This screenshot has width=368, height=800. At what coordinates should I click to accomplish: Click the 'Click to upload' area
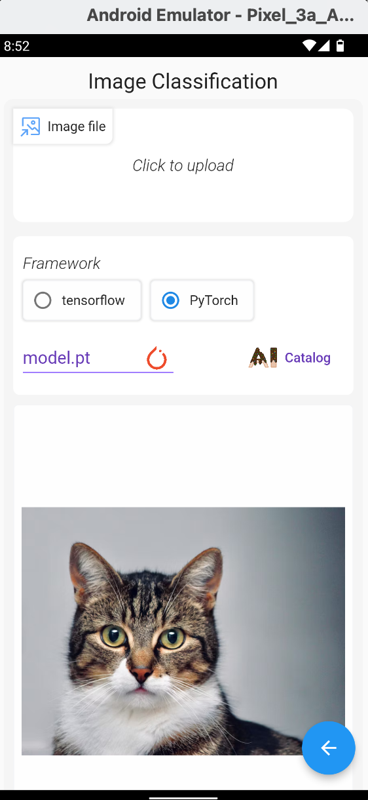[x=183, y=165]
